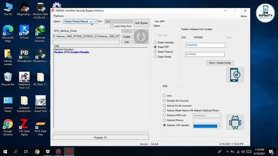Select Factory Reset Xiaomi option
This screenshot has height=156, width=278.
click(x=164, y=110)
